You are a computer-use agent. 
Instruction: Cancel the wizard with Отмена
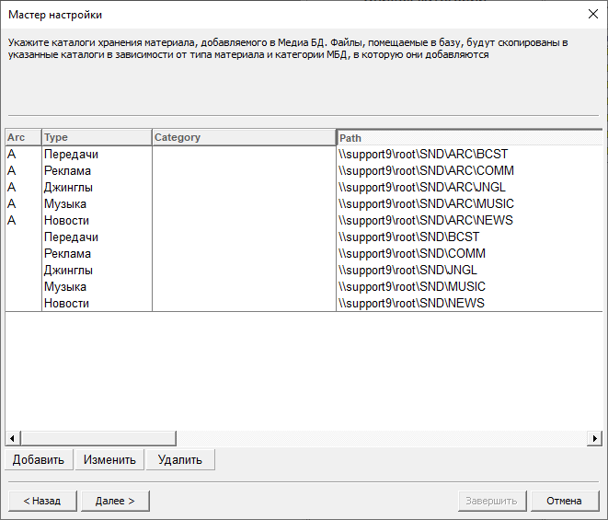tap(565, 501)
